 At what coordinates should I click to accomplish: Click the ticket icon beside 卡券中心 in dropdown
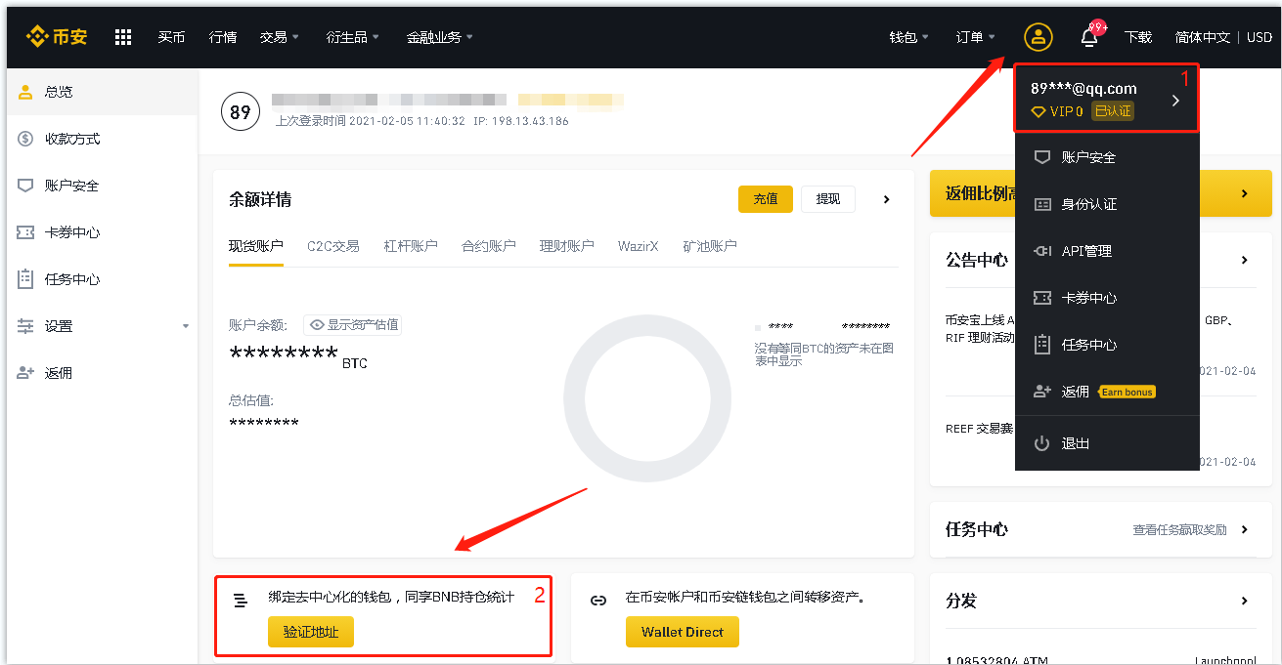click(x=1042, y=298)
